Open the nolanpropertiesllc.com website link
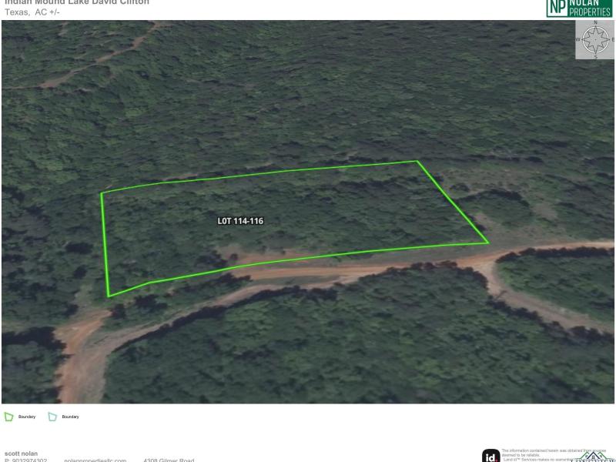Image resolution: width=616 pixels, height=462 pixels. pyautogui.click(x=95, y=460)
